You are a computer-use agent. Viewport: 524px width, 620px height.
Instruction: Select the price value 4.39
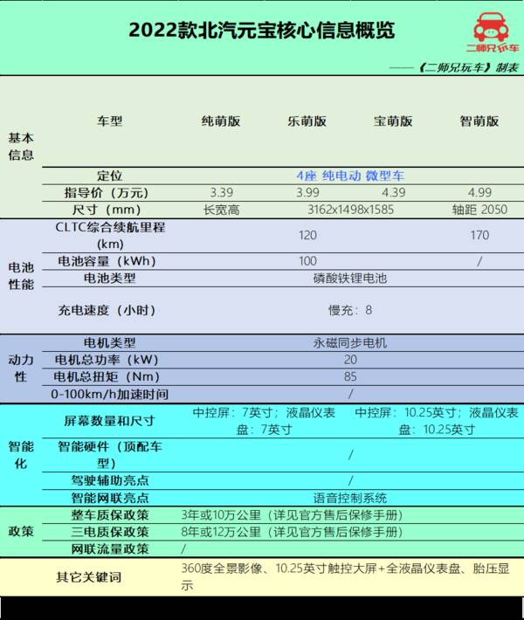coord(394,193)
